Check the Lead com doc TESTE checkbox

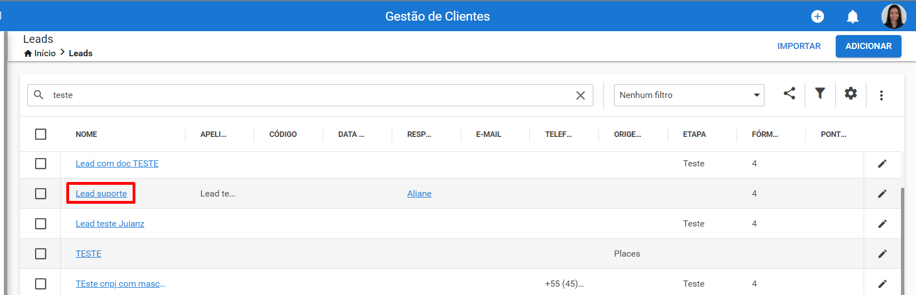(41, 164)
